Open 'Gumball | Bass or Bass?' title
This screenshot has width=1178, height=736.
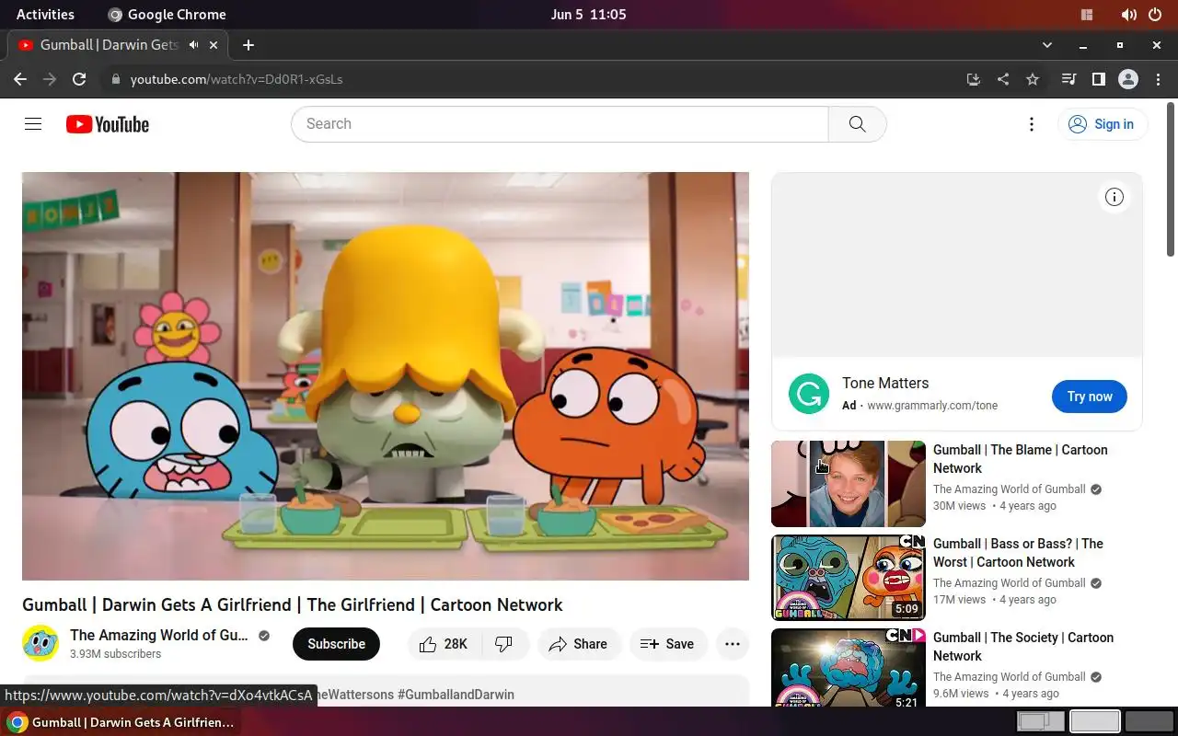click(x=1018, y=553)
